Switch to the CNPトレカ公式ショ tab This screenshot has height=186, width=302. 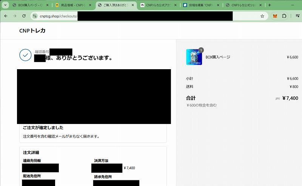click(244, 5)
